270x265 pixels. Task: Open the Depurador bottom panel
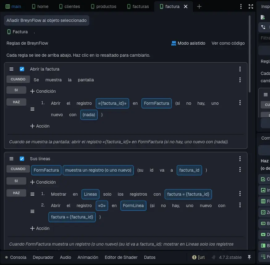tap(43, 257)
